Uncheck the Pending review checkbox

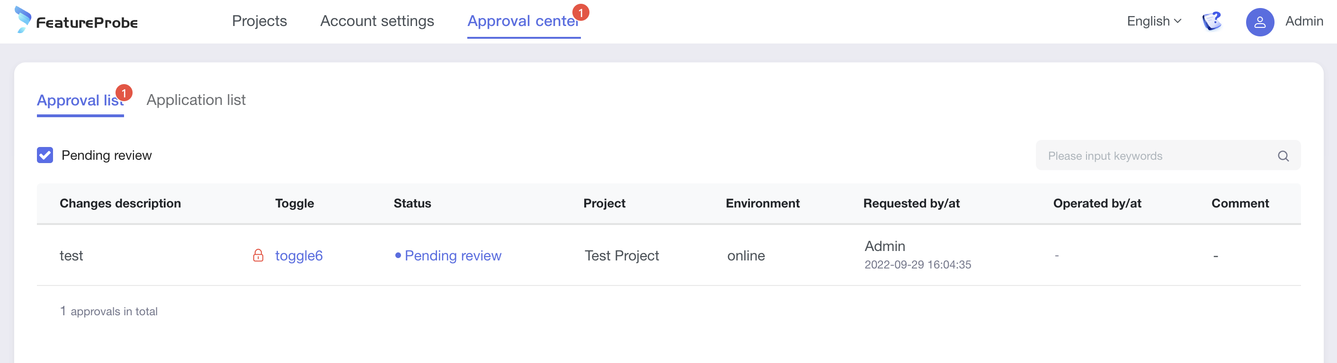coord(45,155)
